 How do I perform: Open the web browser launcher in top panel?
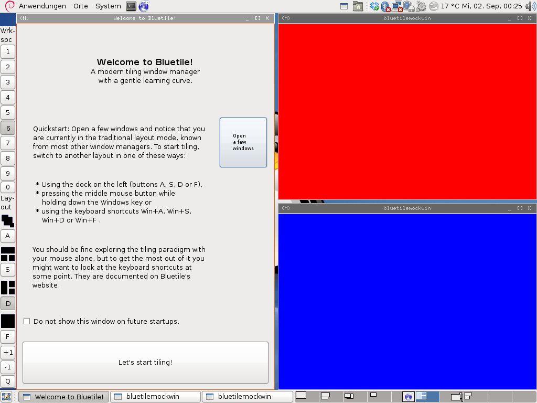point(143,6)
